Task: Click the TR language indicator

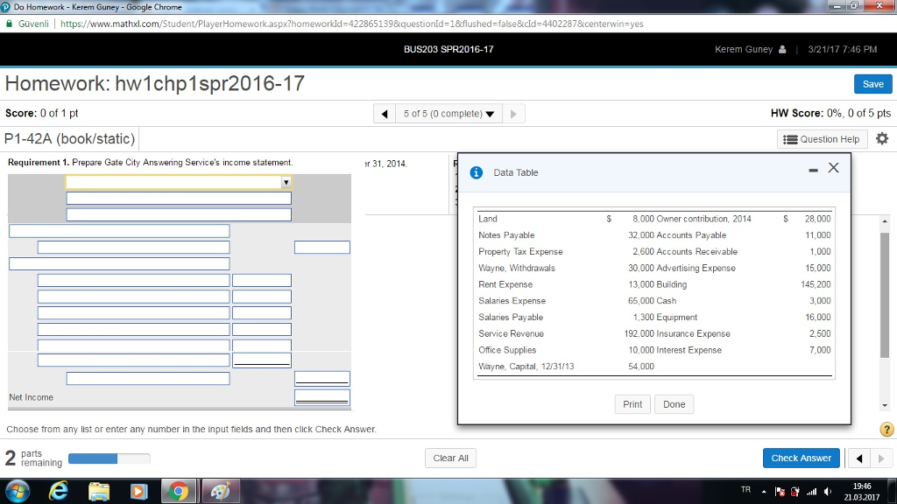Action: 745,490
